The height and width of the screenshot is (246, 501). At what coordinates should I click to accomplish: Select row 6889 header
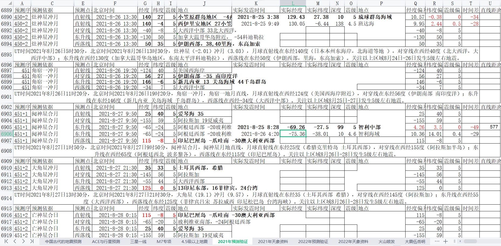[6, 10]
